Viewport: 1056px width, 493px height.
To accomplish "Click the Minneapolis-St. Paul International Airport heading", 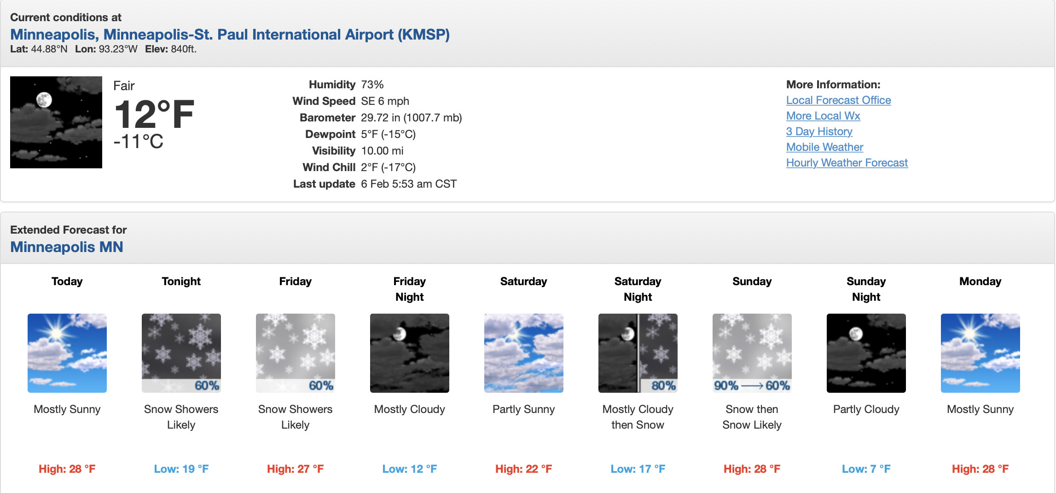I will [230, 34].
